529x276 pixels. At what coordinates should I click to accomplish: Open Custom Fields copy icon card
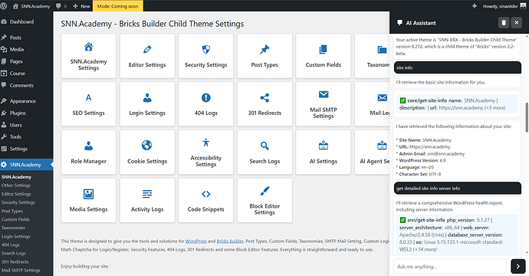(x=324, y=56)
